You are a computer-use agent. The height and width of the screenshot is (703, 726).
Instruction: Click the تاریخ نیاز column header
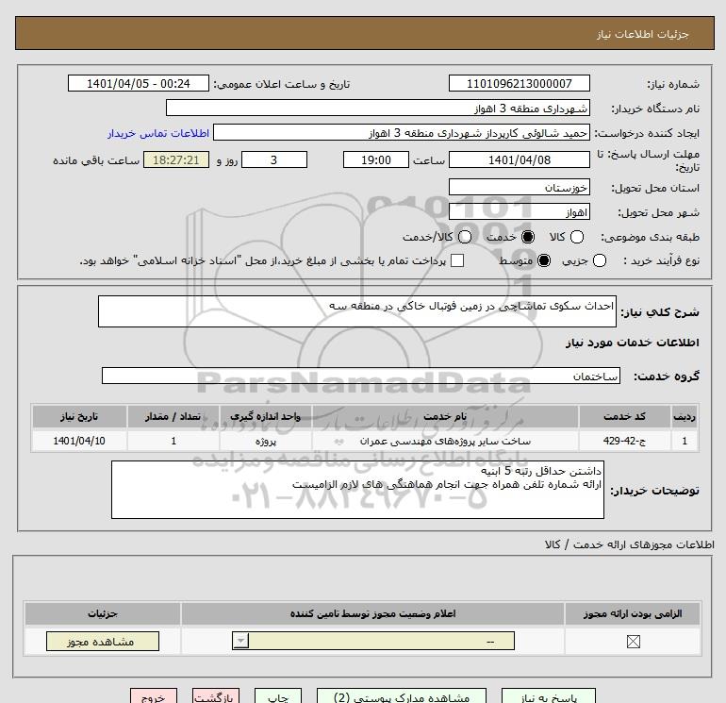click(79, 416)
